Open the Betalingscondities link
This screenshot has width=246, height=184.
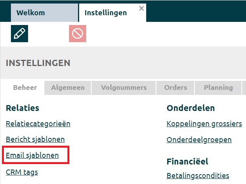point(198,175)
